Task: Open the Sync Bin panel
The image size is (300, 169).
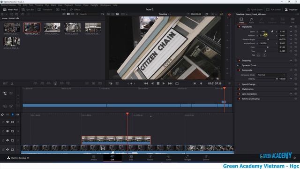Action: [28, 9]
